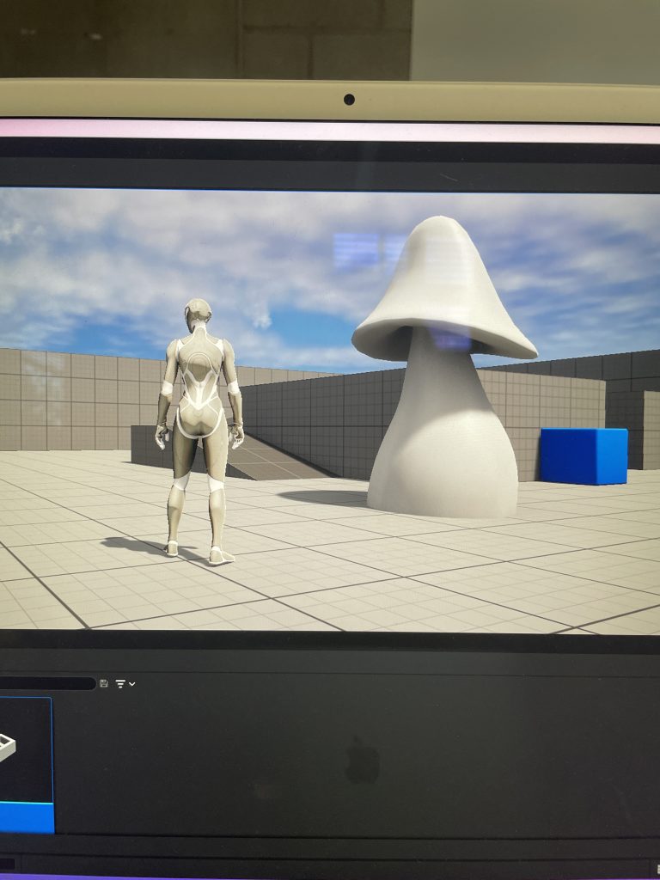Focus the content browser search field
Viewport: 660px width, 880px height.
pyautogui.click(x=47, y=683)
